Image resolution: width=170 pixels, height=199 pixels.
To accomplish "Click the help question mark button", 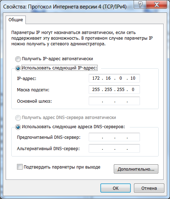I will tap(140, 5).
